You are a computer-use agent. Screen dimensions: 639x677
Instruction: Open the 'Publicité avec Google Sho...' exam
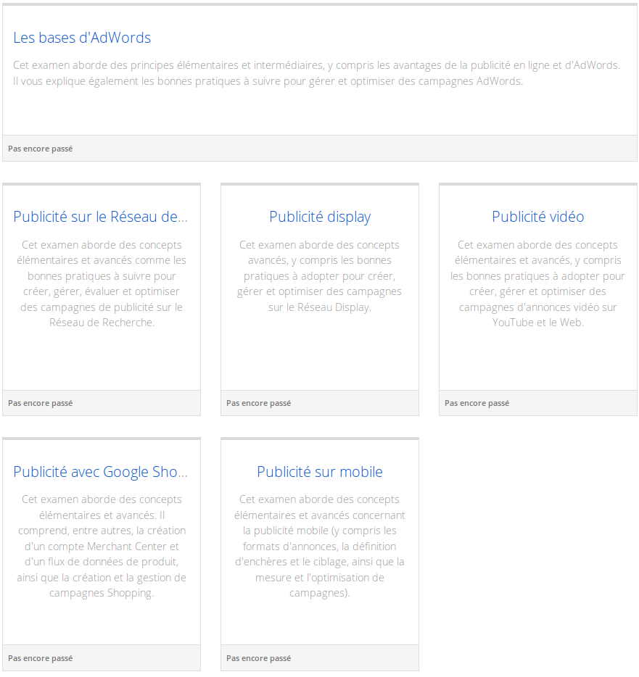pos(101,471)
